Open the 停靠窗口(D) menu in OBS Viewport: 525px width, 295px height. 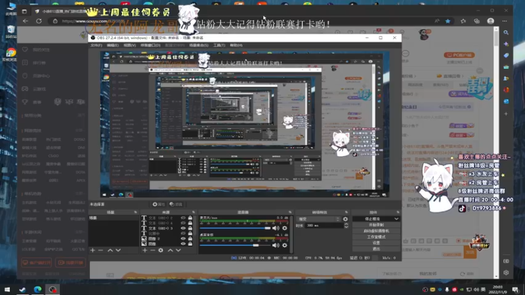pyautogui.click(x=150, y=45)
